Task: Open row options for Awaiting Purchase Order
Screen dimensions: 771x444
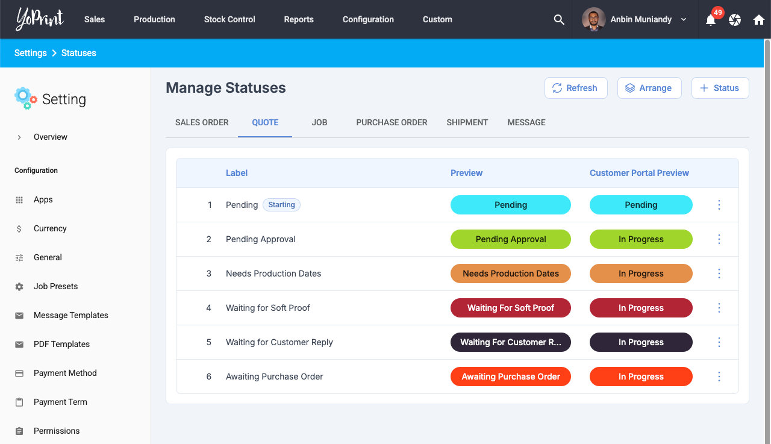Action: tap(719, 377)
